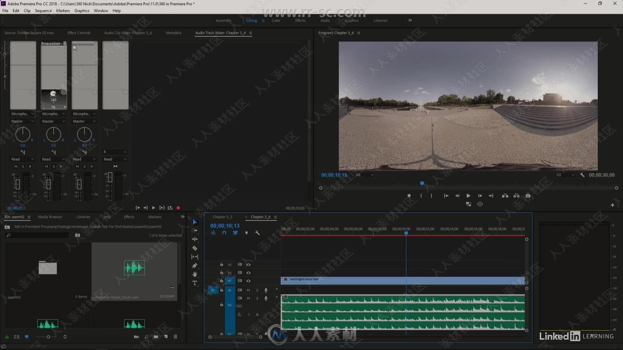The image size is (623, 350).
Task: Solo the second mixer channel
Action: [54, 166]
